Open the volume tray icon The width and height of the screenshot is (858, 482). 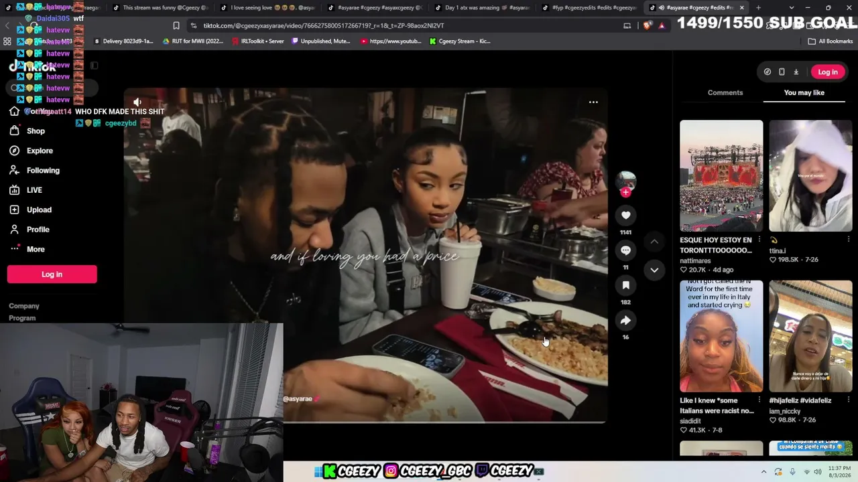pyautogui.click(x=818, y=471)
